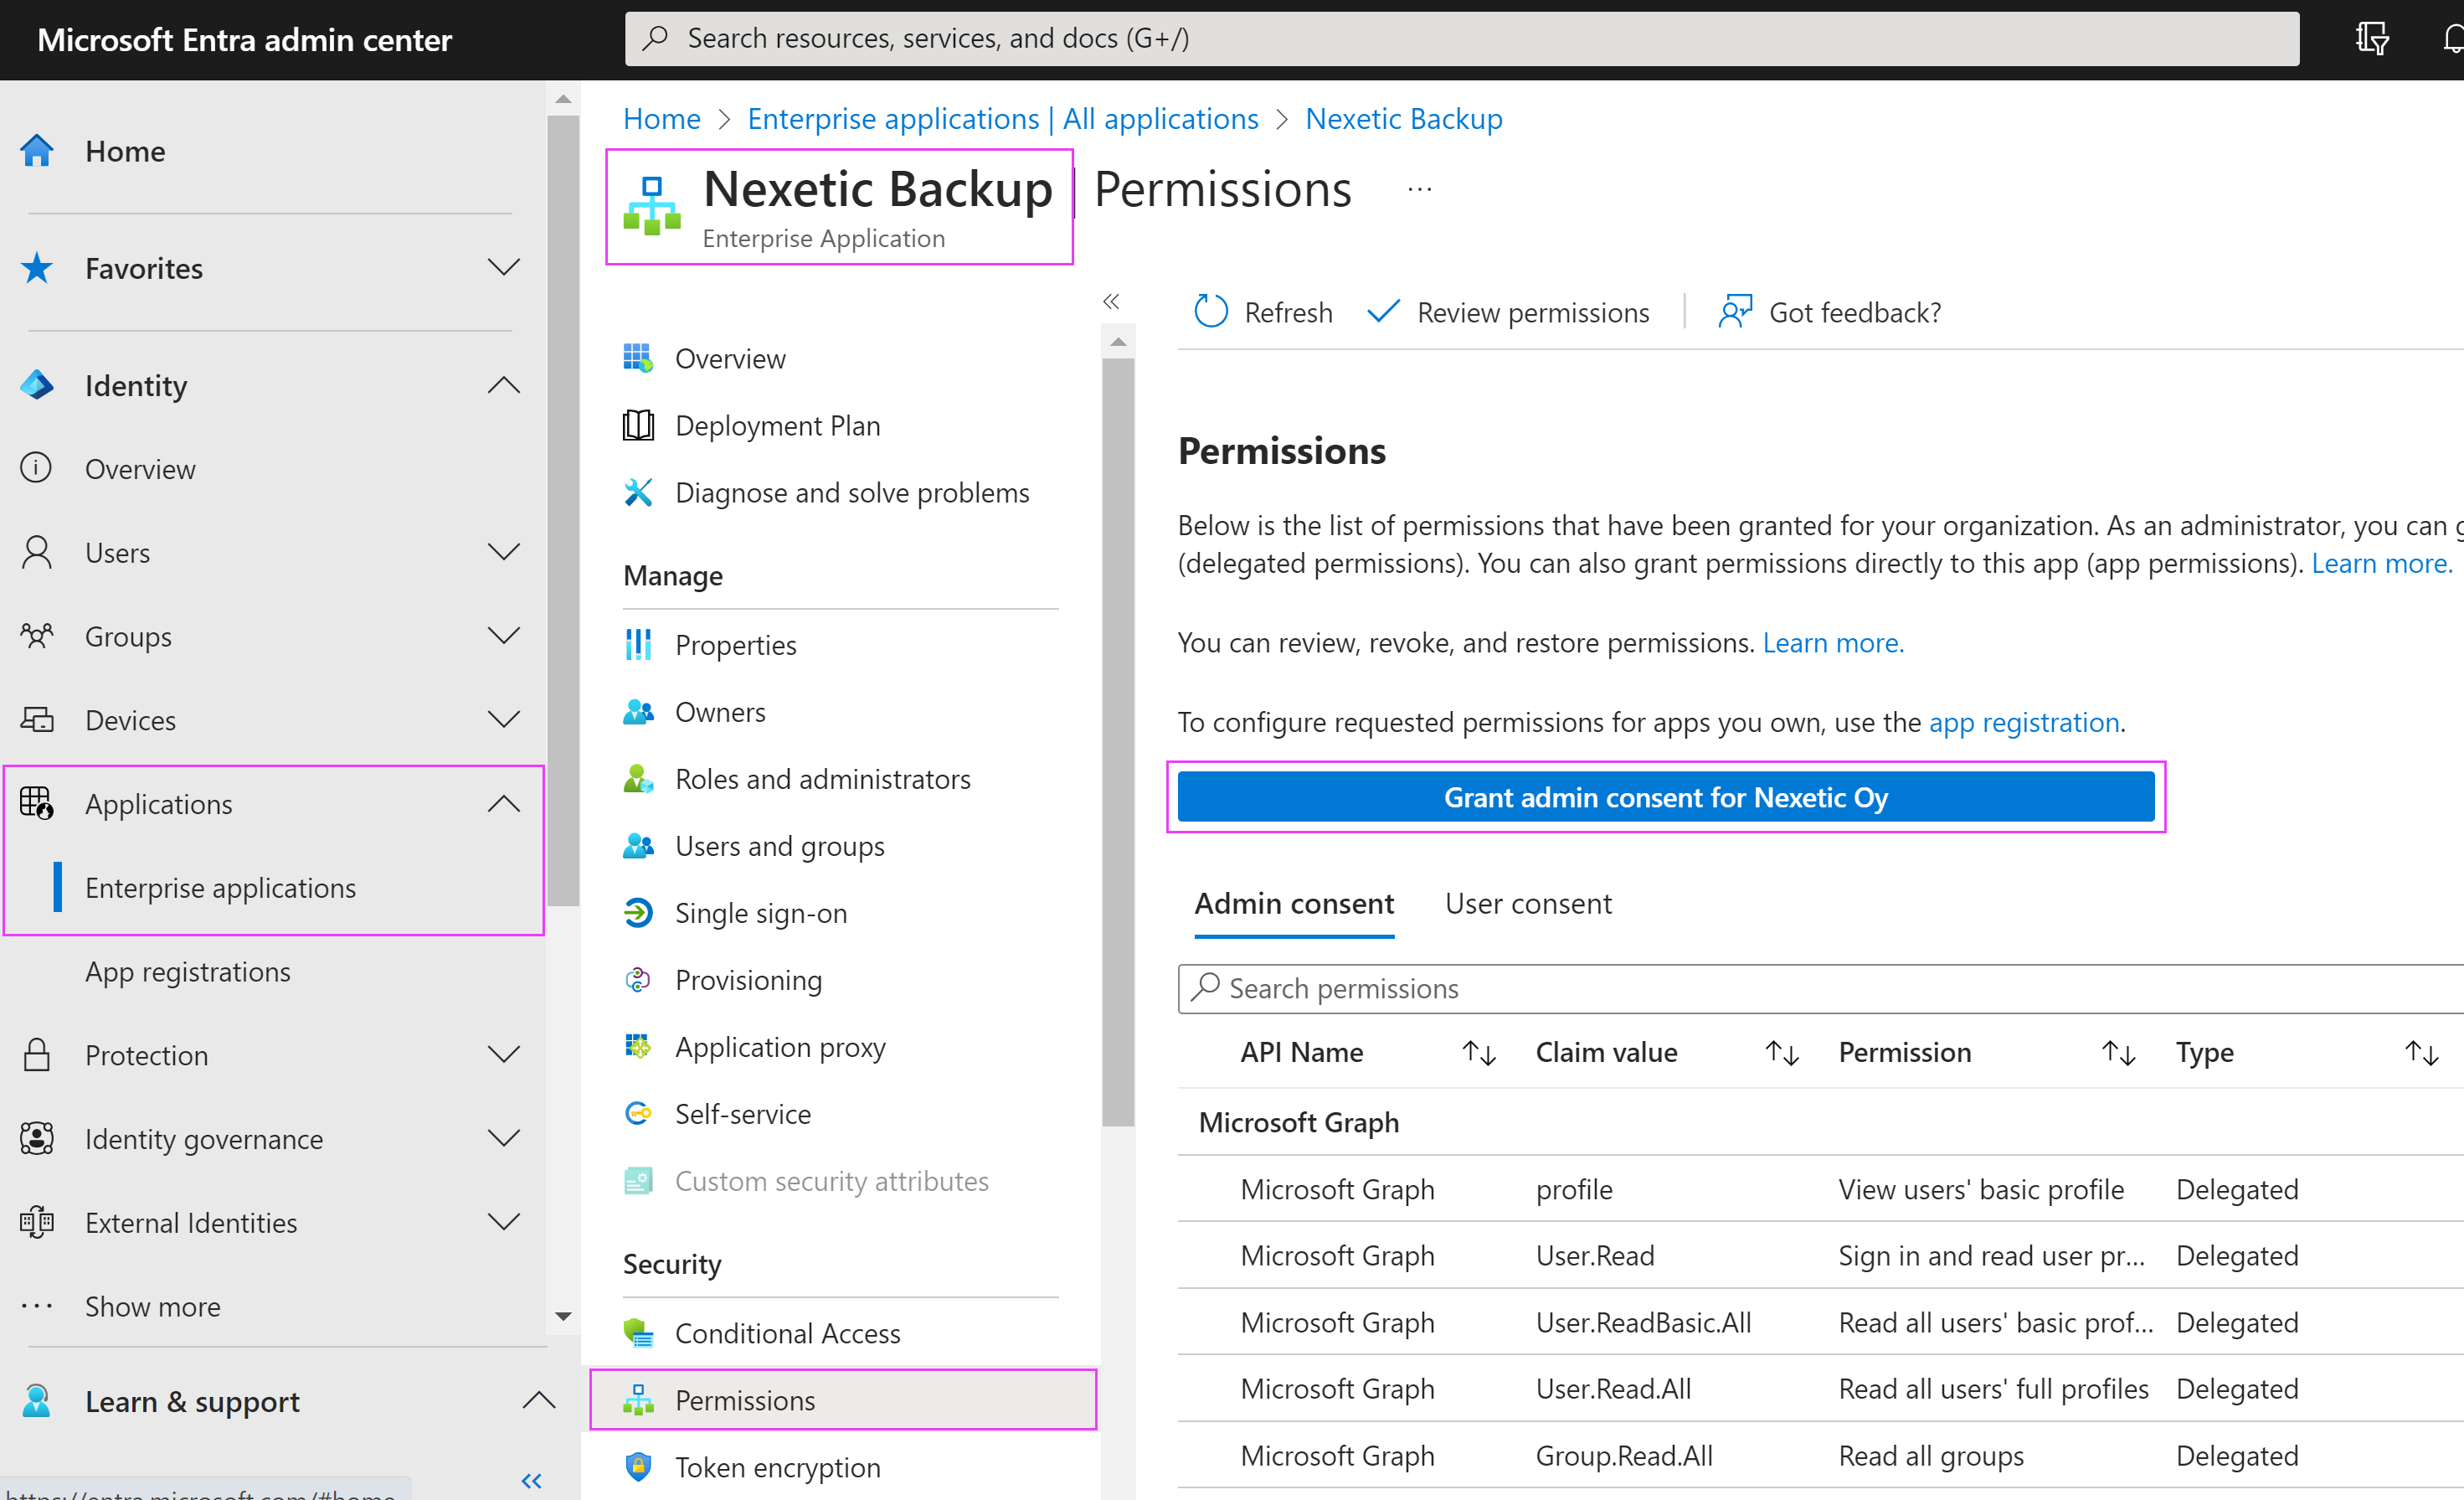Click Learn more after review, revoke, restore
Screen dimensions: 2464x1500
1833,642
